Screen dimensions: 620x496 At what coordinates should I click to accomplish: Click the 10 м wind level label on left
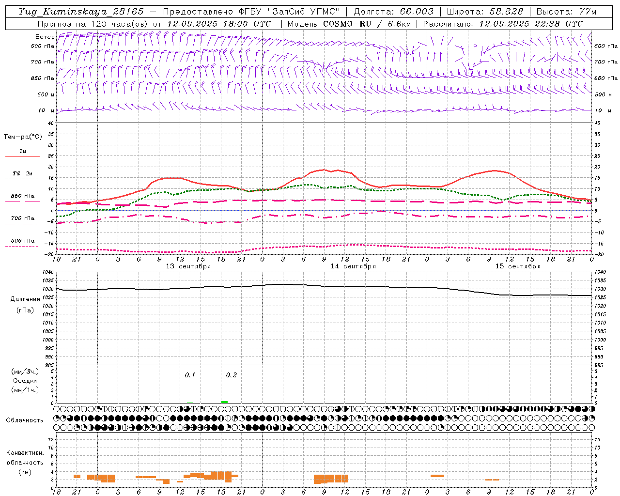46,110
